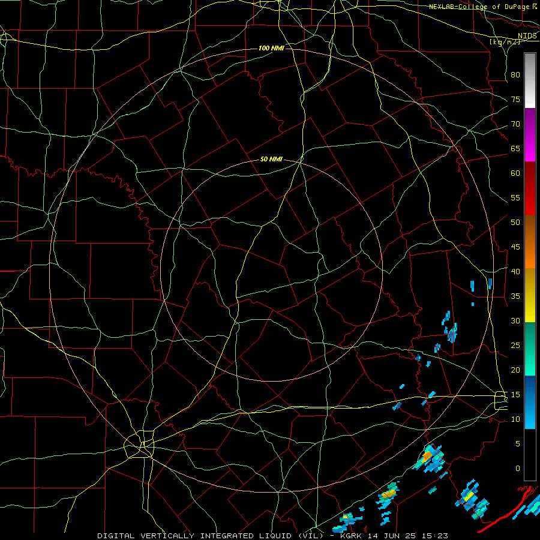This screenshot has width=540, height=540.
Task: Click the "50 NMI" range ring label
Action: coord(271,159)
